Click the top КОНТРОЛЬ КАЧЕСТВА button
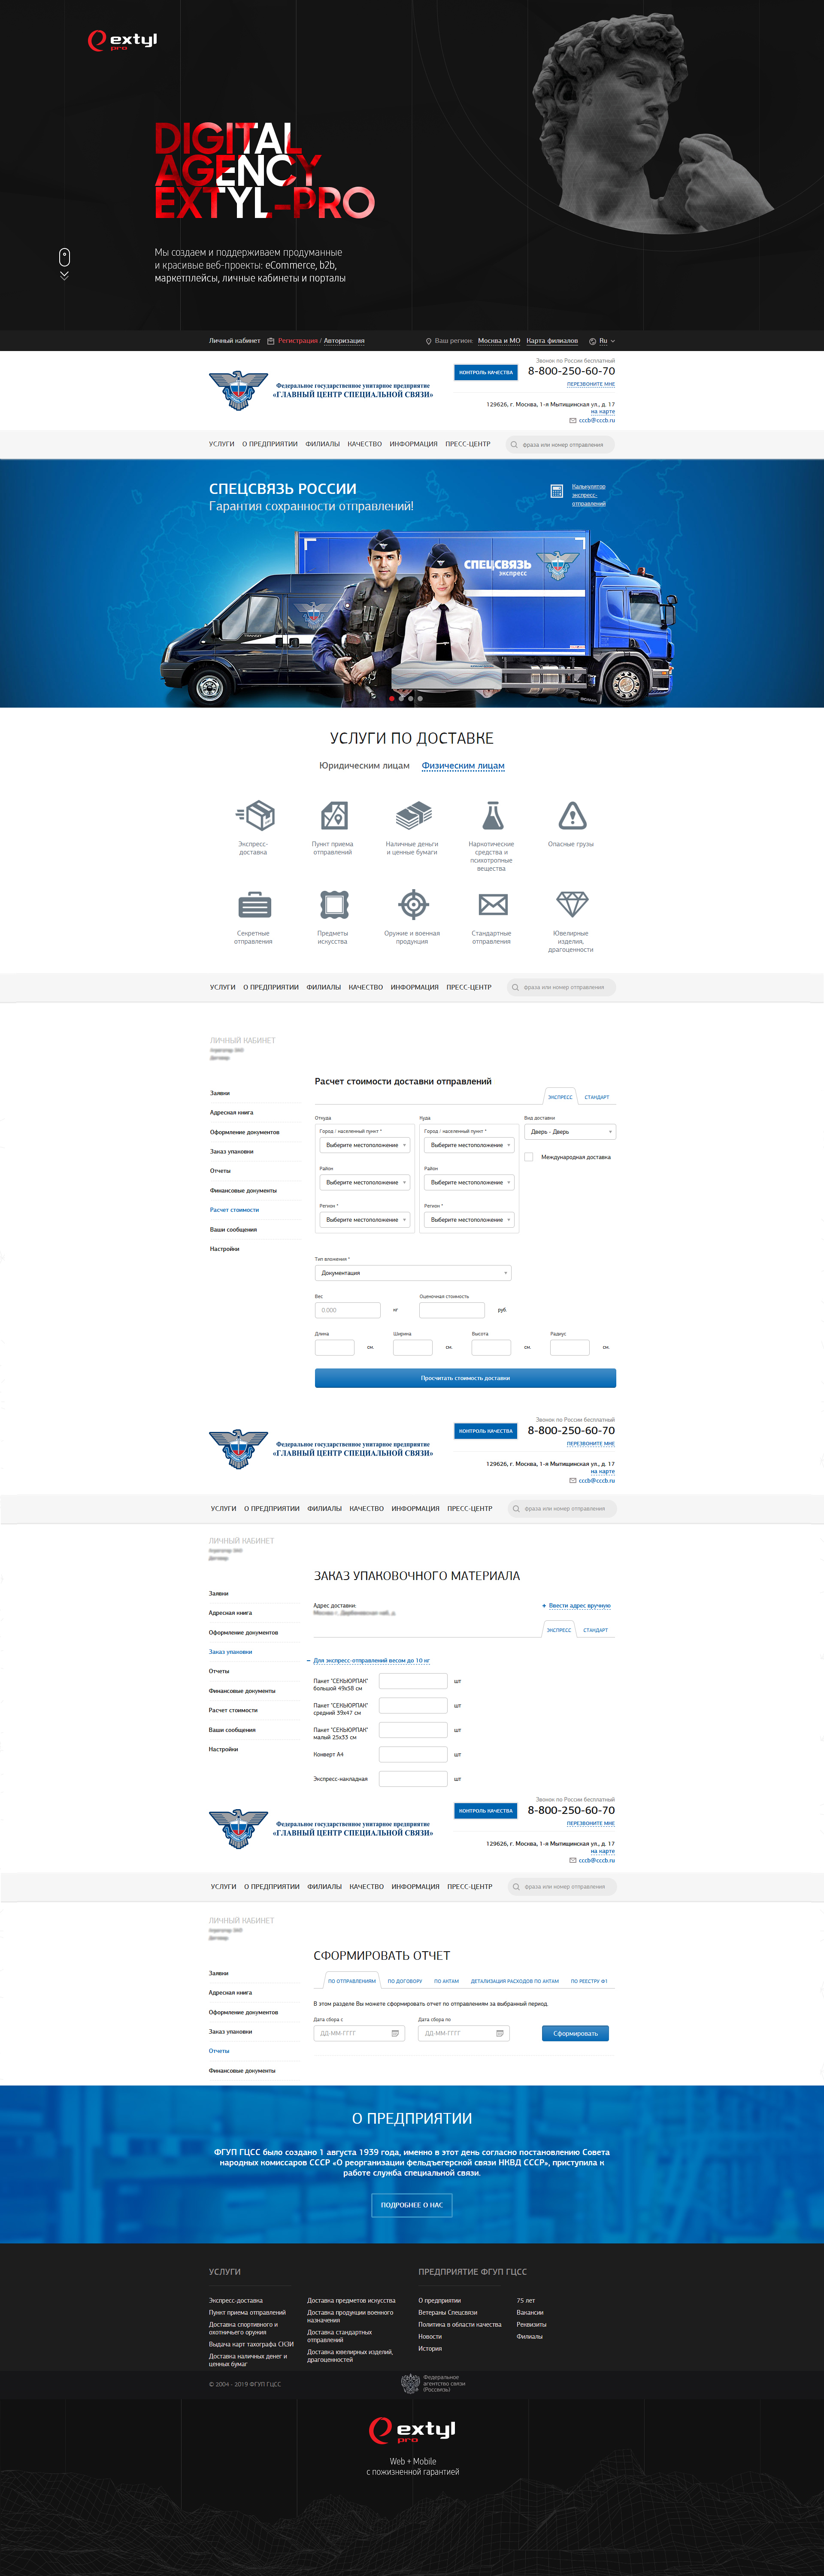The image size is (824, 2576). tap(486, 372)
